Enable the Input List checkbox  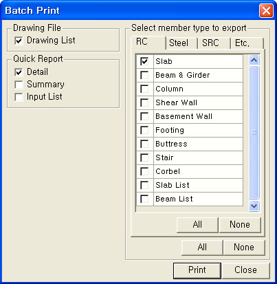(19, 97)
